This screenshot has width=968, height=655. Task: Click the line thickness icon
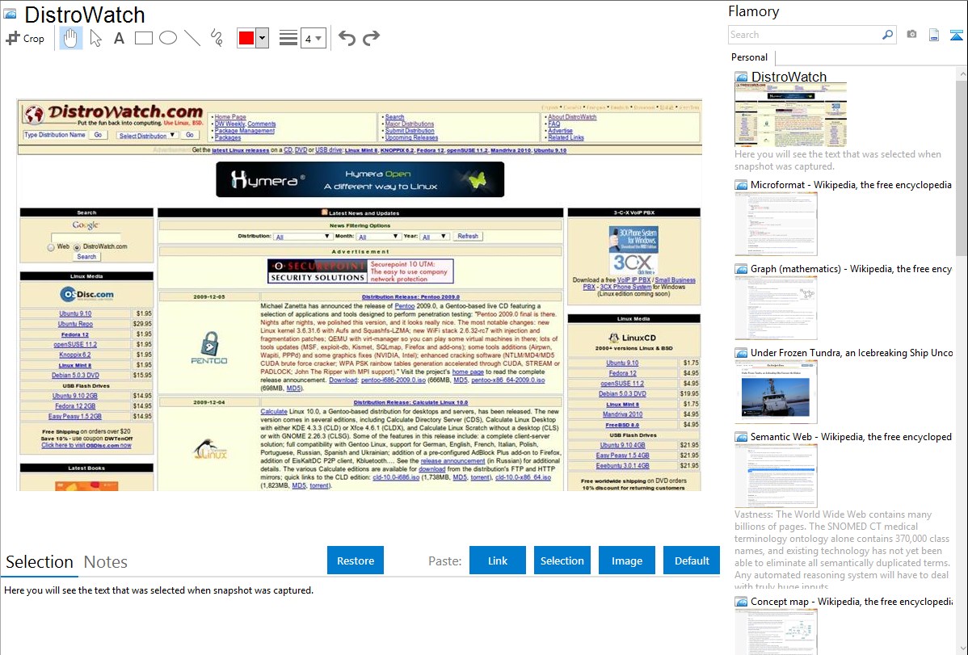pyautogui.click(x=288, y=38)
